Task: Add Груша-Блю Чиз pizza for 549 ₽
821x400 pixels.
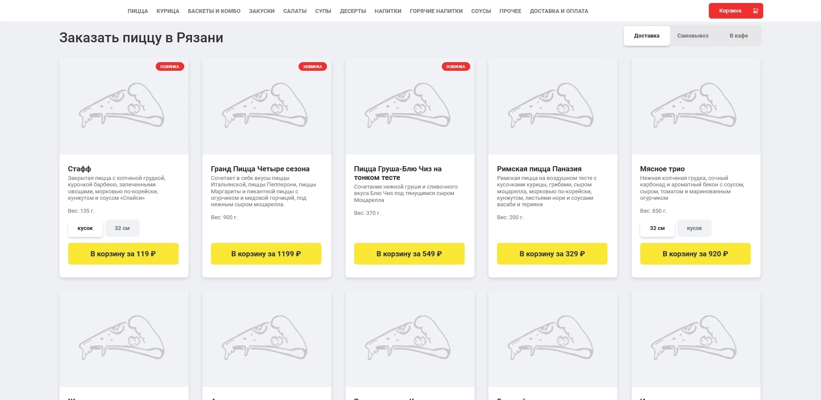Action: tap(409, 254)
